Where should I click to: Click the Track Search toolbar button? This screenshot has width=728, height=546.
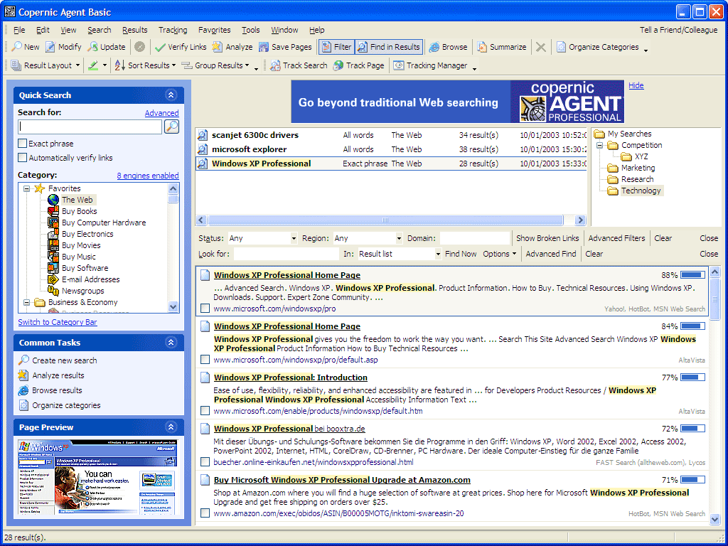(299, 65)
